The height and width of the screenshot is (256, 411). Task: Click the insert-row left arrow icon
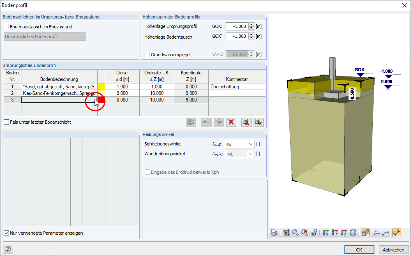[x=207, y=122]
